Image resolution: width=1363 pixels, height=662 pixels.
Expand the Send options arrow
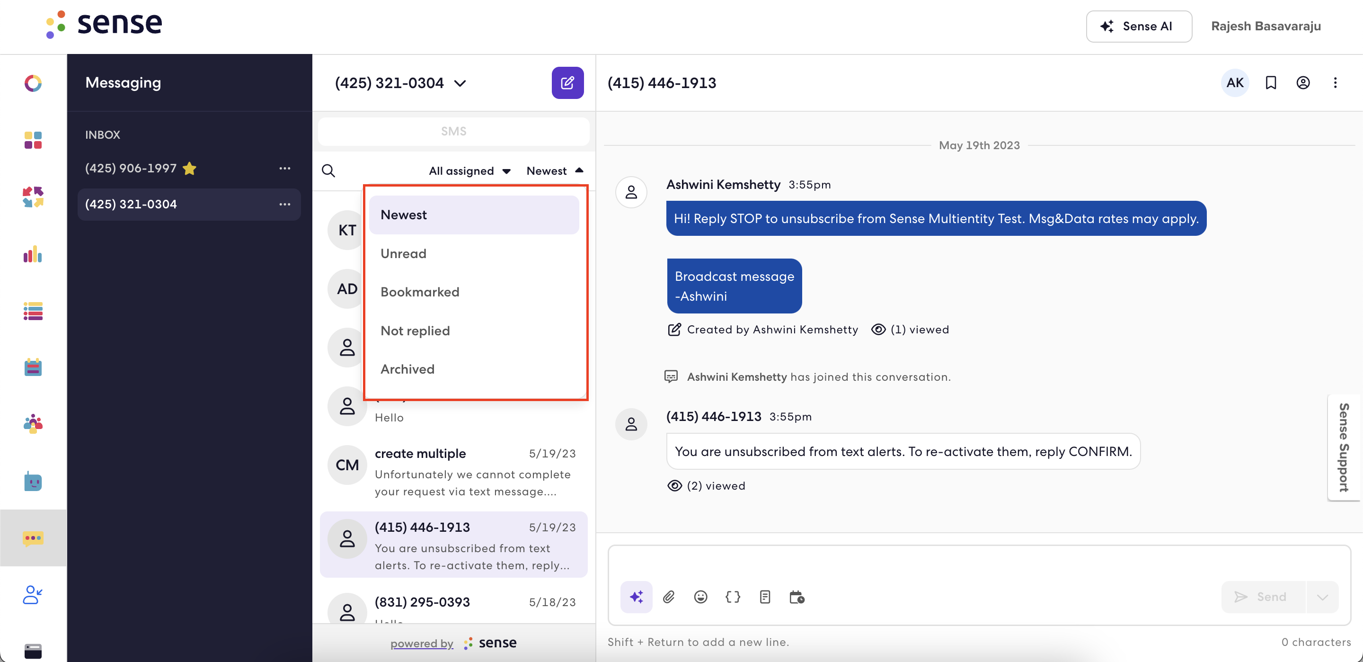click(x=1322, y=597)
